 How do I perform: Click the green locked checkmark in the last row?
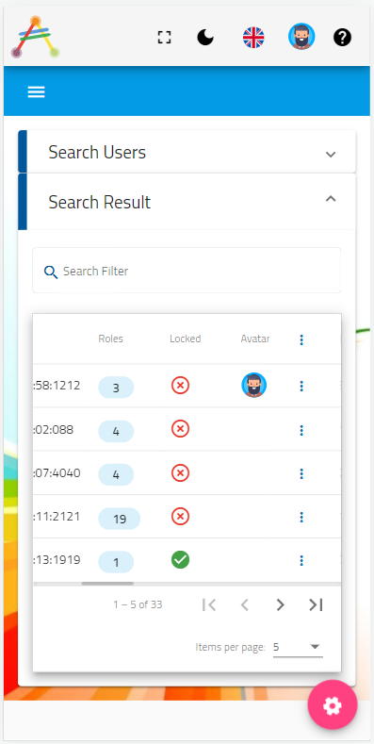180,560
